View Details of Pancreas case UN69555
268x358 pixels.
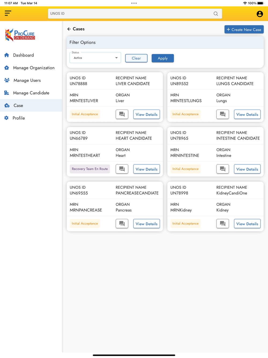click(146, 224)
